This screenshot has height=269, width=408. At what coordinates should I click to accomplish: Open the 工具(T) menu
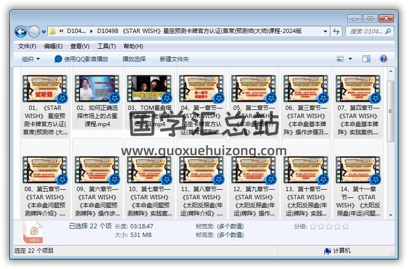[106, 46]
